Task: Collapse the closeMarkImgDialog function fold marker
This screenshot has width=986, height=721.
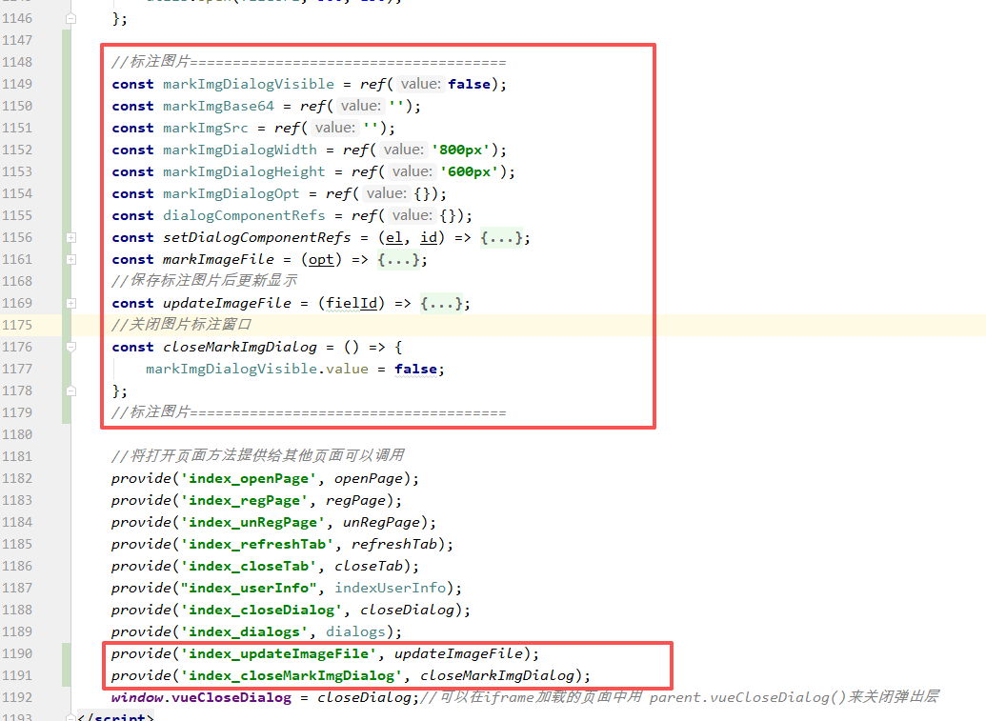Action: (x=71, y=347)
